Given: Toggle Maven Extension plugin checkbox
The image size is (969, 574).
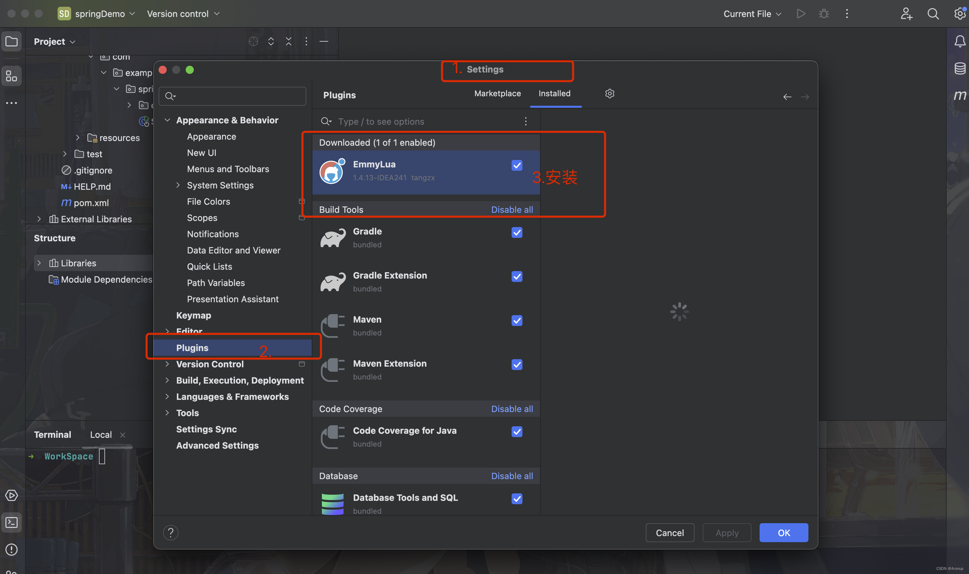Looking at the screenshot, I should coord(517,365).
